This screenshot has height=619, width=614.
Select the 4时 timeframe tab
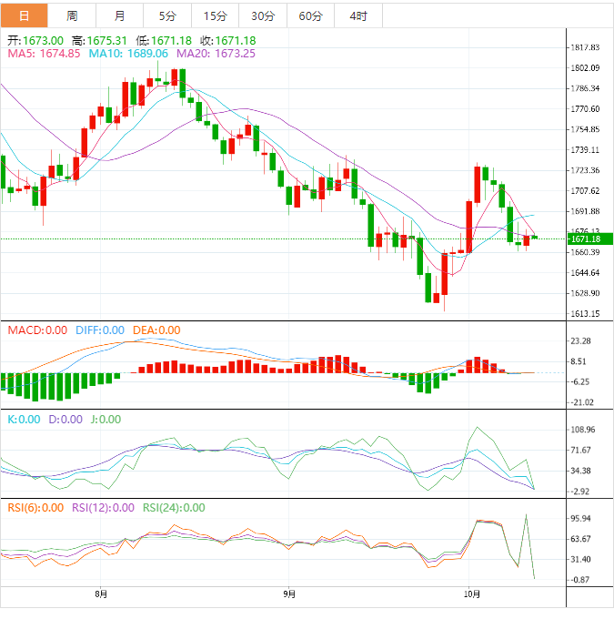coord(358,16)
